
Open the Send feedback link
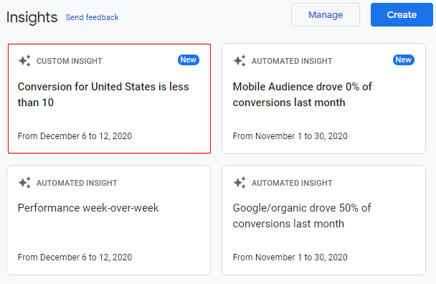click(x=92, y=17)
